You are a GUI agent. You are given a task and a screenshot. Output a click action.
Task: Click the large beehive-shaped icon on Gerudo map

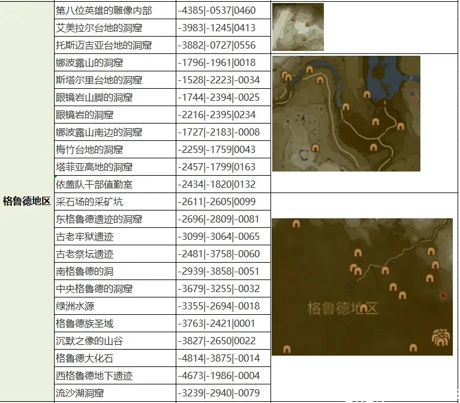(x=441, y=338)
